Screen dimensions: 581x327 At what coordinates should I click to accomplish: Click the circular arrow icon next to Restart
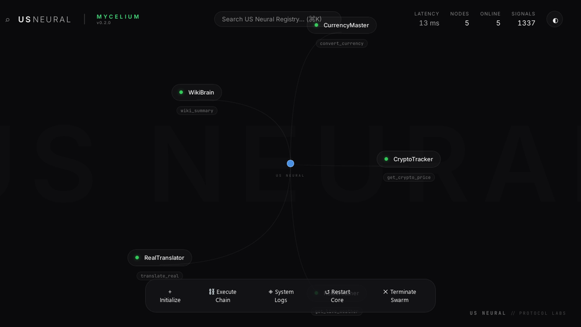pyautogui.click(x=327, y=292)
